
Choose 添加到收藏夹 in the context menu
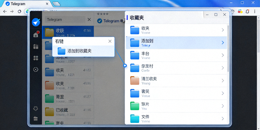tap(84, 51)
